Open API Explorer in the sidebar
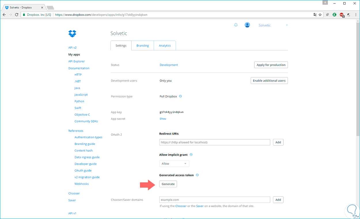The image size is (360, 219). point(76,61)
